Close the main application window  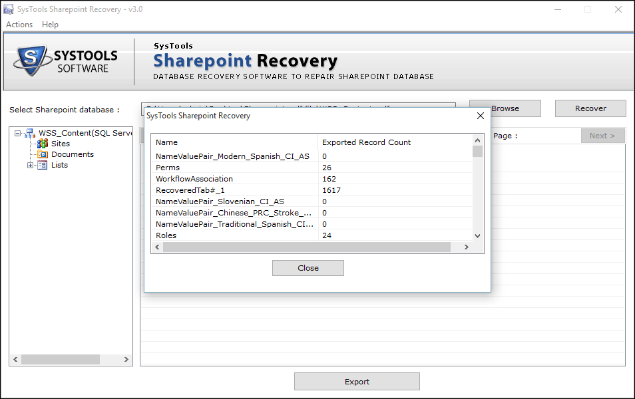(618, 9)
